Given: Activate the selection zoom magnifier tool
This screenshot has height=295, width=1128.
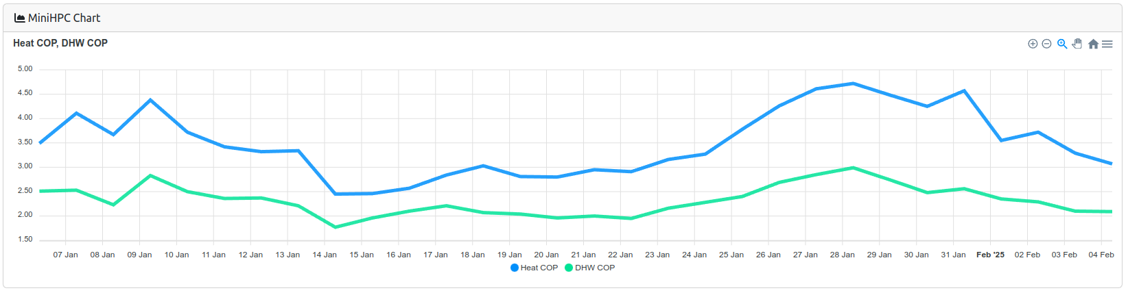Looking at the screenshot, I should point(1062,44).
